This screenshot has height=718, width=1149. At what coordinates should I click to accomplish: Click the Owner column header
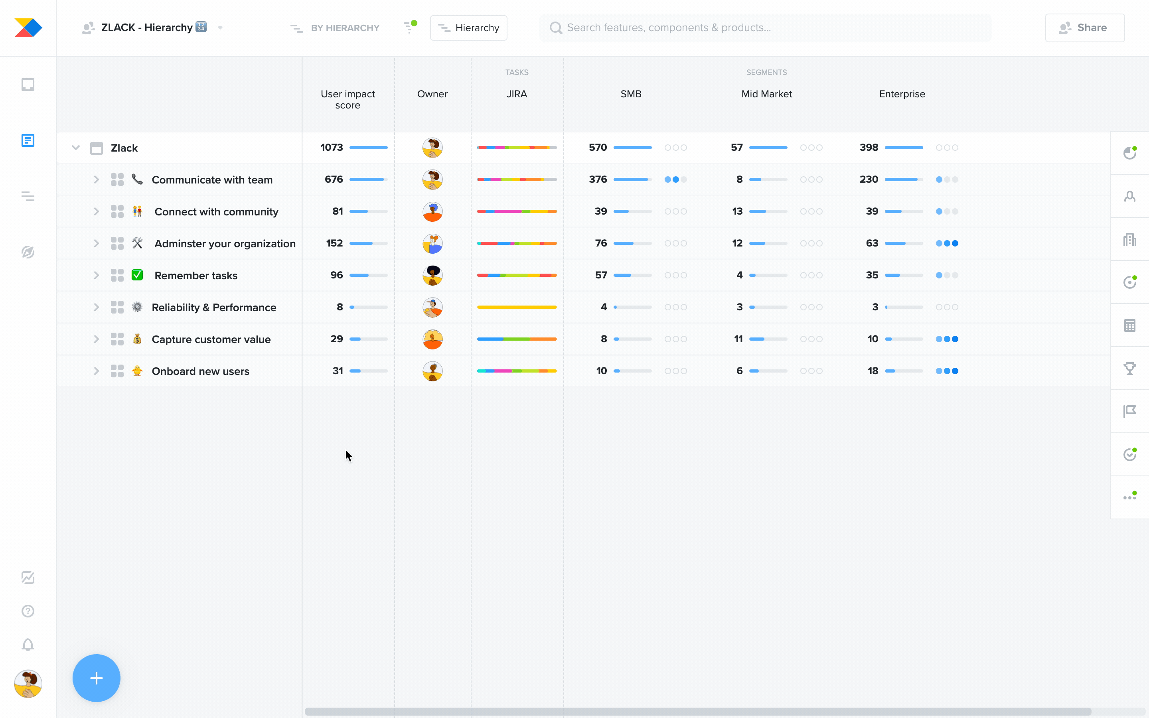(x=432, y=94)
